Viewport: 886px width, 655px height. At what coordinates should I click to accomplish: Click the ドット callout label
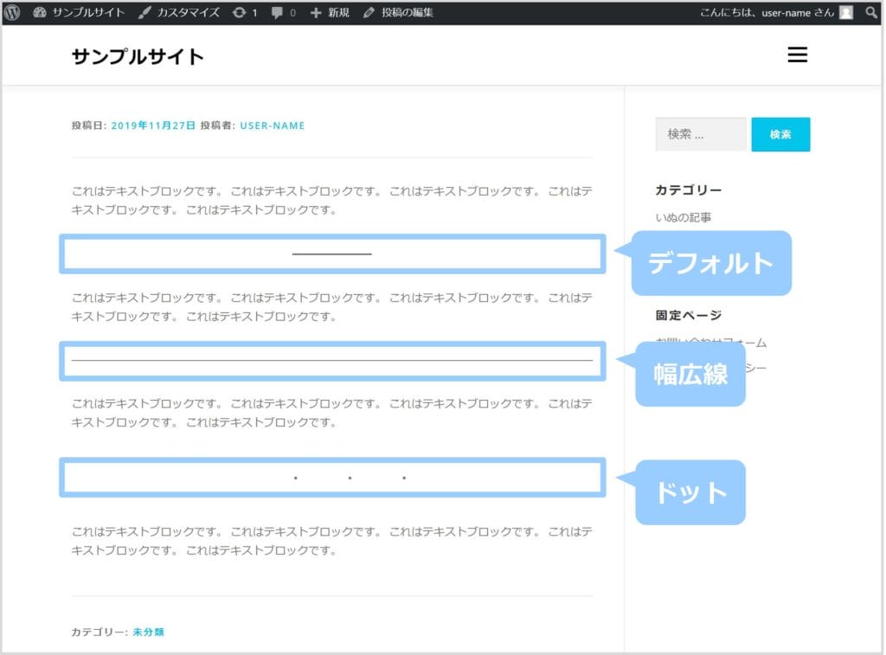tap(690, 492)
